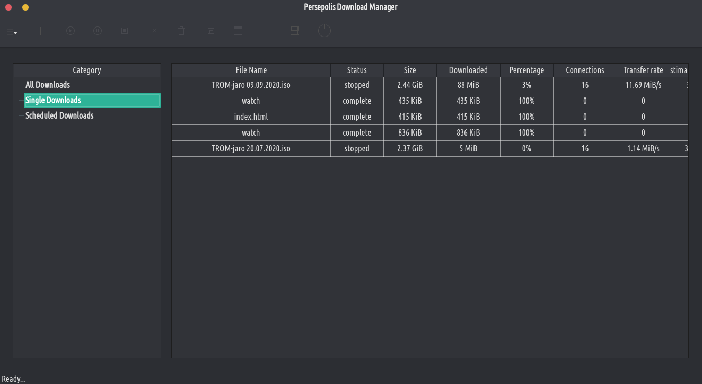Click the 1.14 MiB/s transfer rate cell
Screen dimensions: 702x384
643,148
